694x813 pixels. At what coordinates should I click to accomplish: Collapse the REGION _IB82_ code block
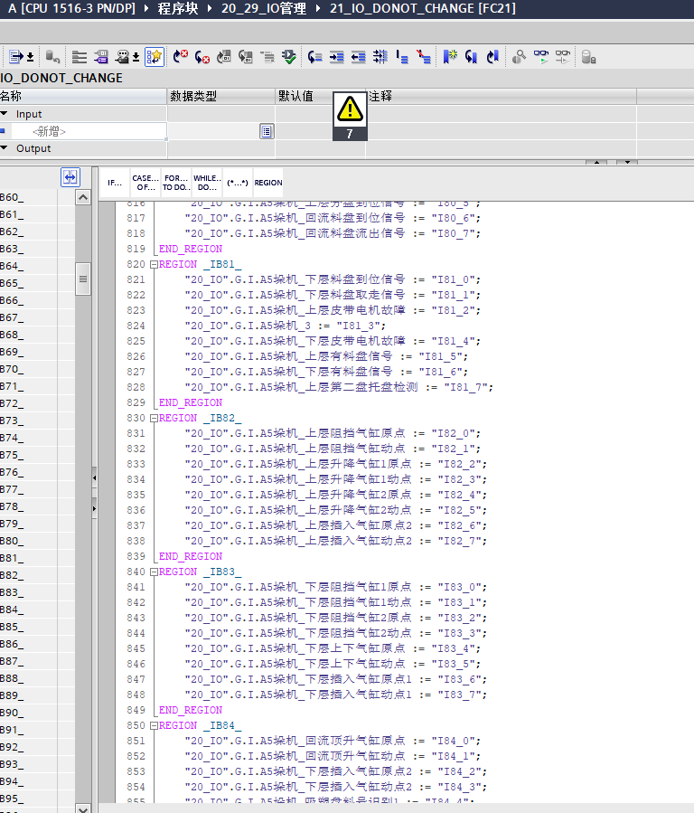(x=154, y=418)
